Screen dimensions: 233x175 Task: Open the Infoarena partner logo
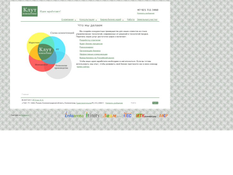coord(74,115)
